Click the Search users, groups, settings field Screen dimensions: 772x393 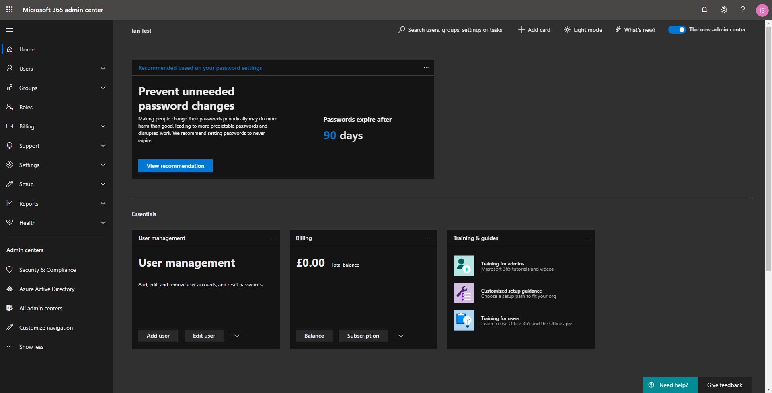click(x=450, y=29)
